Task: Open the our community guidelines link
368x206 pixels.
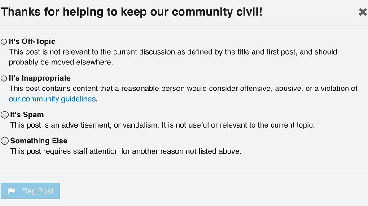Action: (x=52, y=99)
